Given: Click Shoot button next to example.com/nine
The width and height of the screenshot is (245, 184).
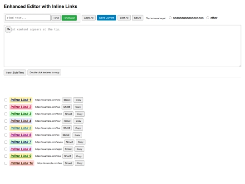Looking at the screenshot, I should (x=68, y=156).
